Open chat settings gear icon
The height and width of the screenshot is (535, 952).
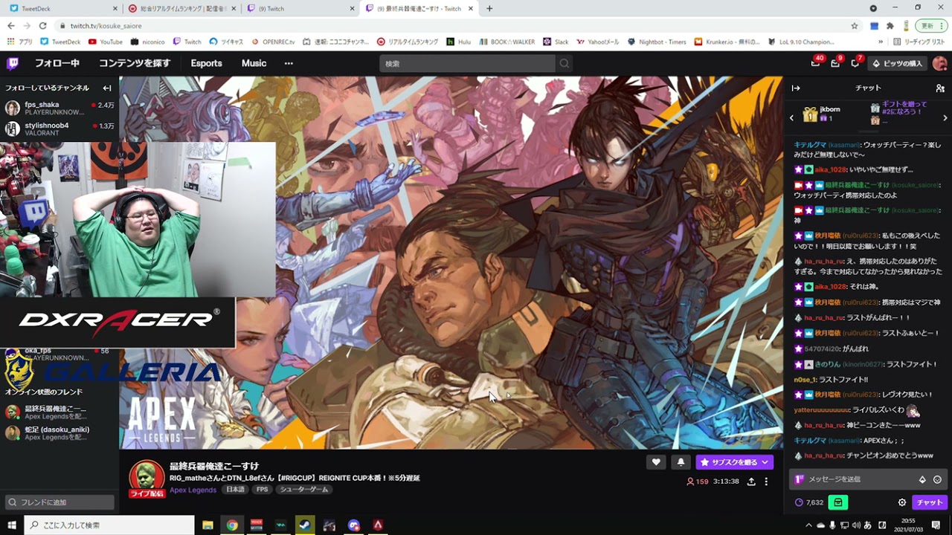coord(901,502)
